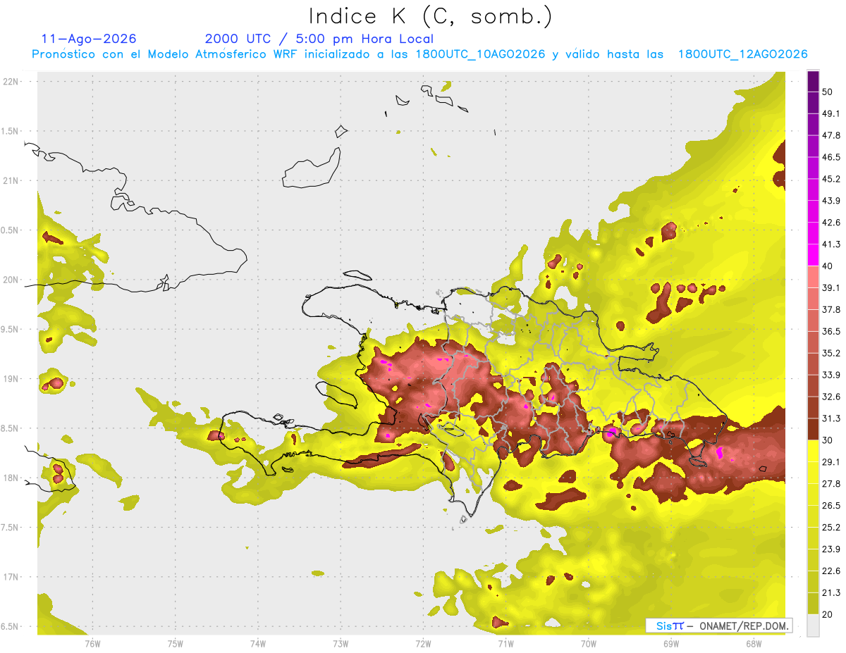The width and height of the screenshot is (846, 653).
Task: Click the "22N" latitude label
Action: (11, 82)
